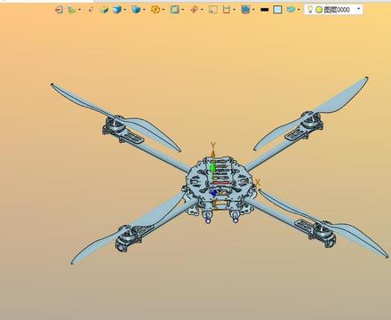Expand the arrow beside teal layers icon
Image resolution: width=391 pixels, height=320 pixels.
(299, 10)
